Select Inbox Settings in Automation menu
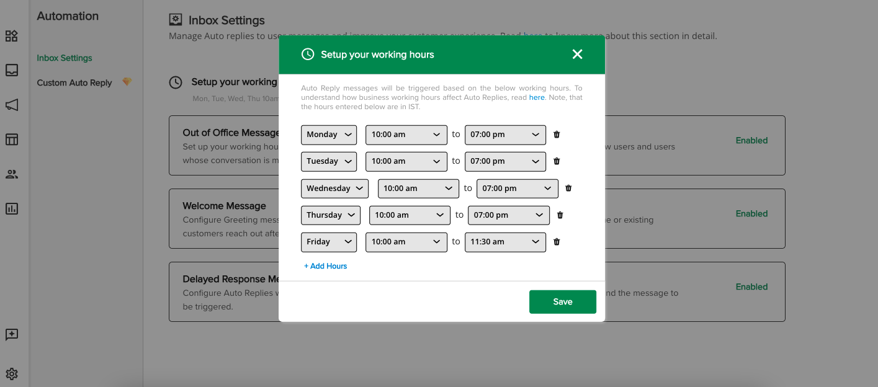 65,58
